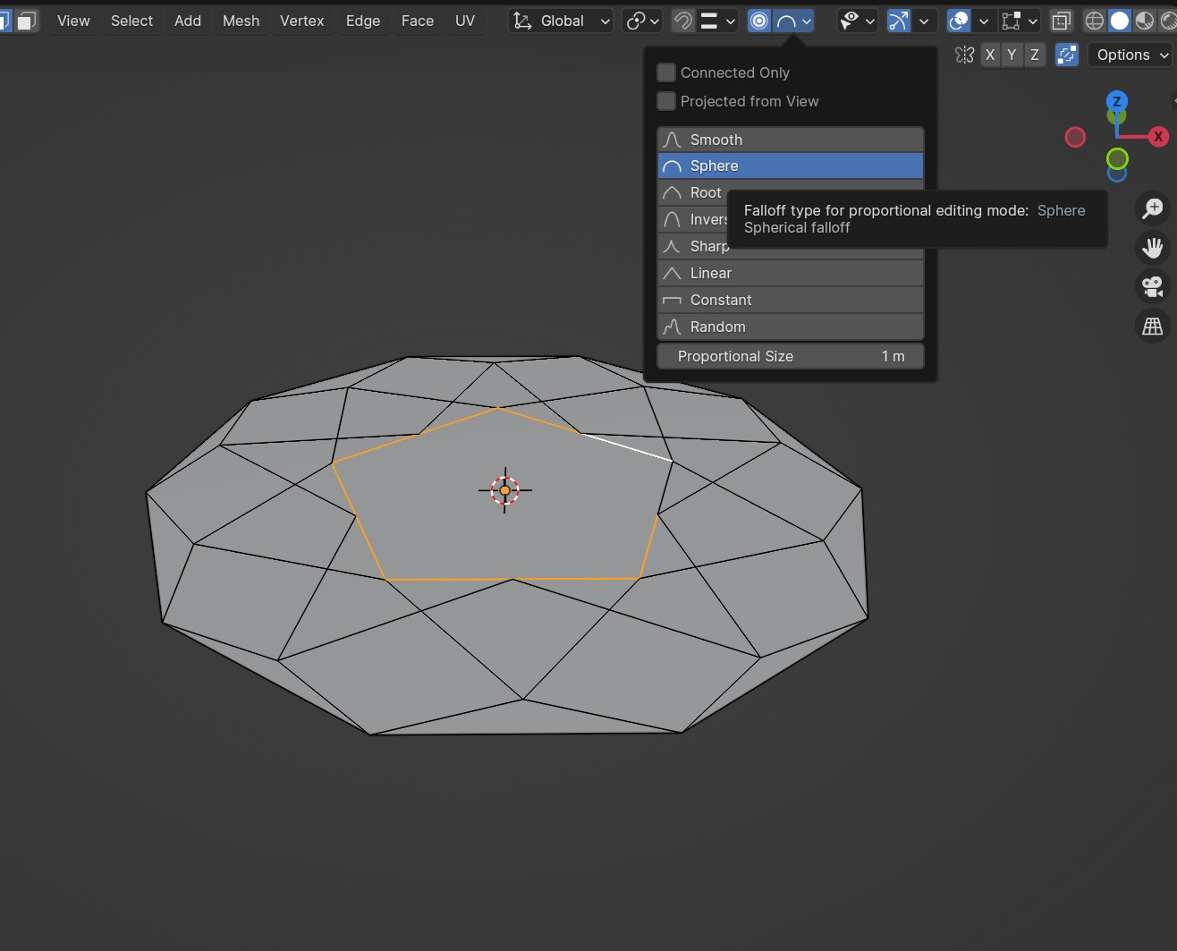The width and height of the screenshot is (1177, 951).
Task: Open the Add menu
Action: pyautogui.click(x=188, y=21)
